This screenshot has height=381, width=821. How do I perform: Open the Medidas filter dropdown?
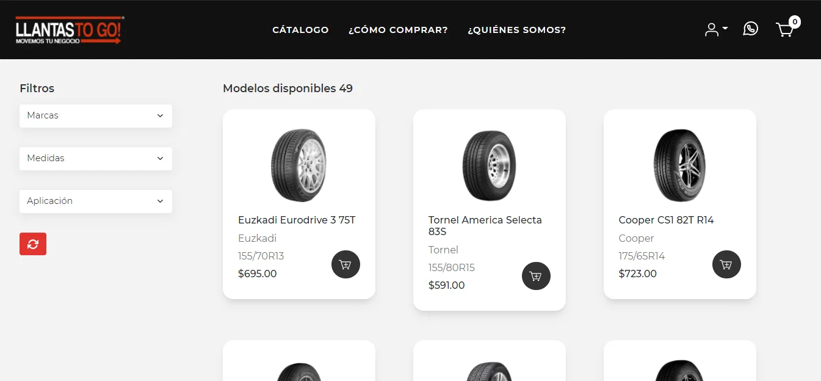tap(96, 158)
